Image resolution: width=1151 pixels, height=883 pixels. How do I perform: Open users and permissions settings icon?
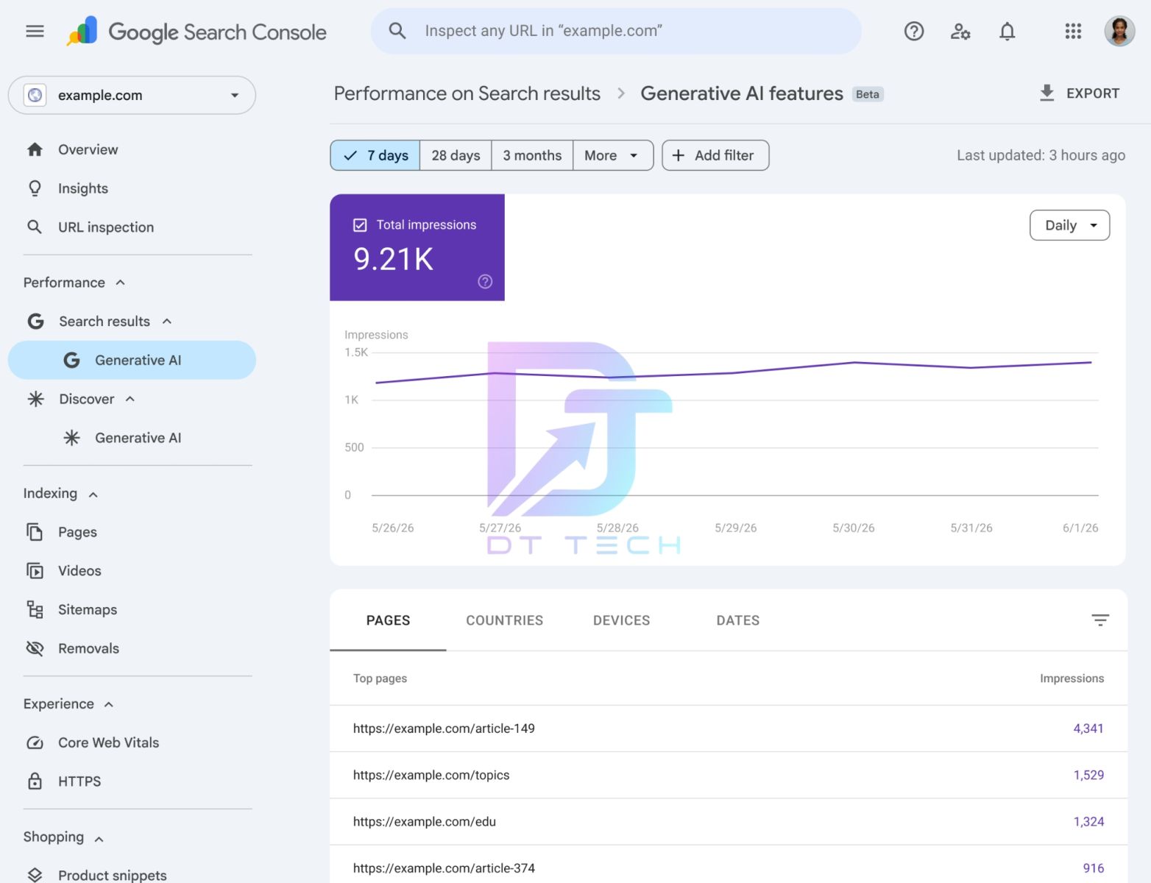[x=960, y=31]
